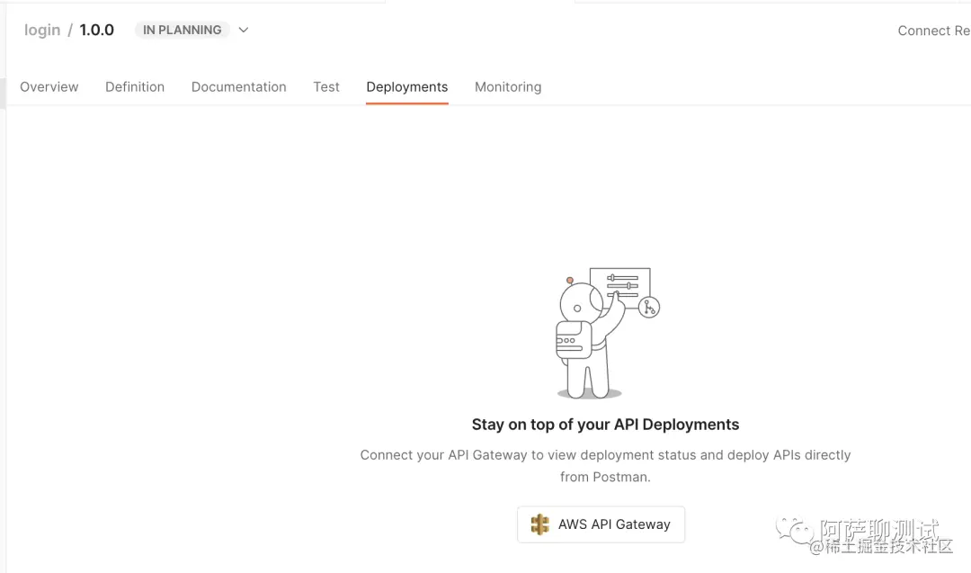Click the AWS API Gateway logo icon
971x573 pixels.
pos(540,524)
